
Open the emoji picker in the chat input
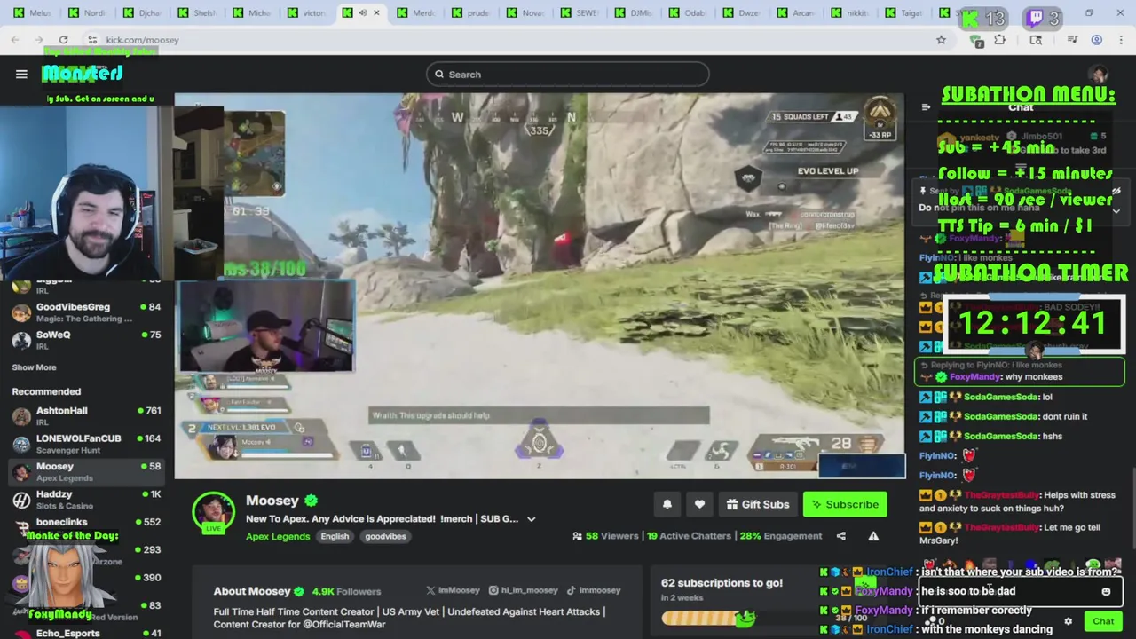tap(1106, 591)
